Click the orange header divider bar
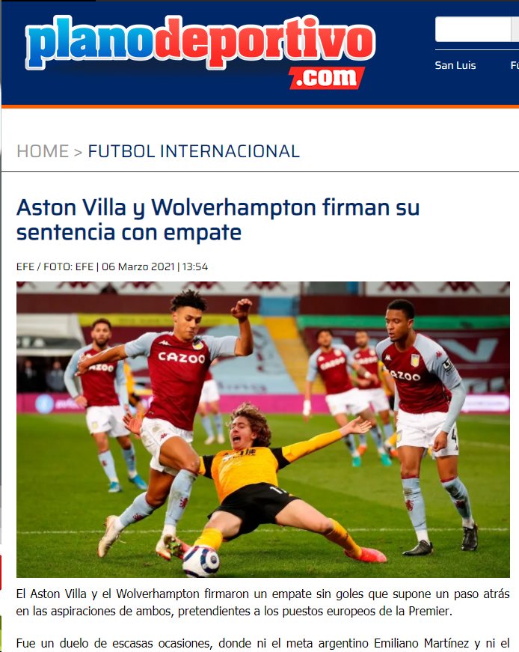The height and width of the screenshot is (652, 519). pos(260,106)
